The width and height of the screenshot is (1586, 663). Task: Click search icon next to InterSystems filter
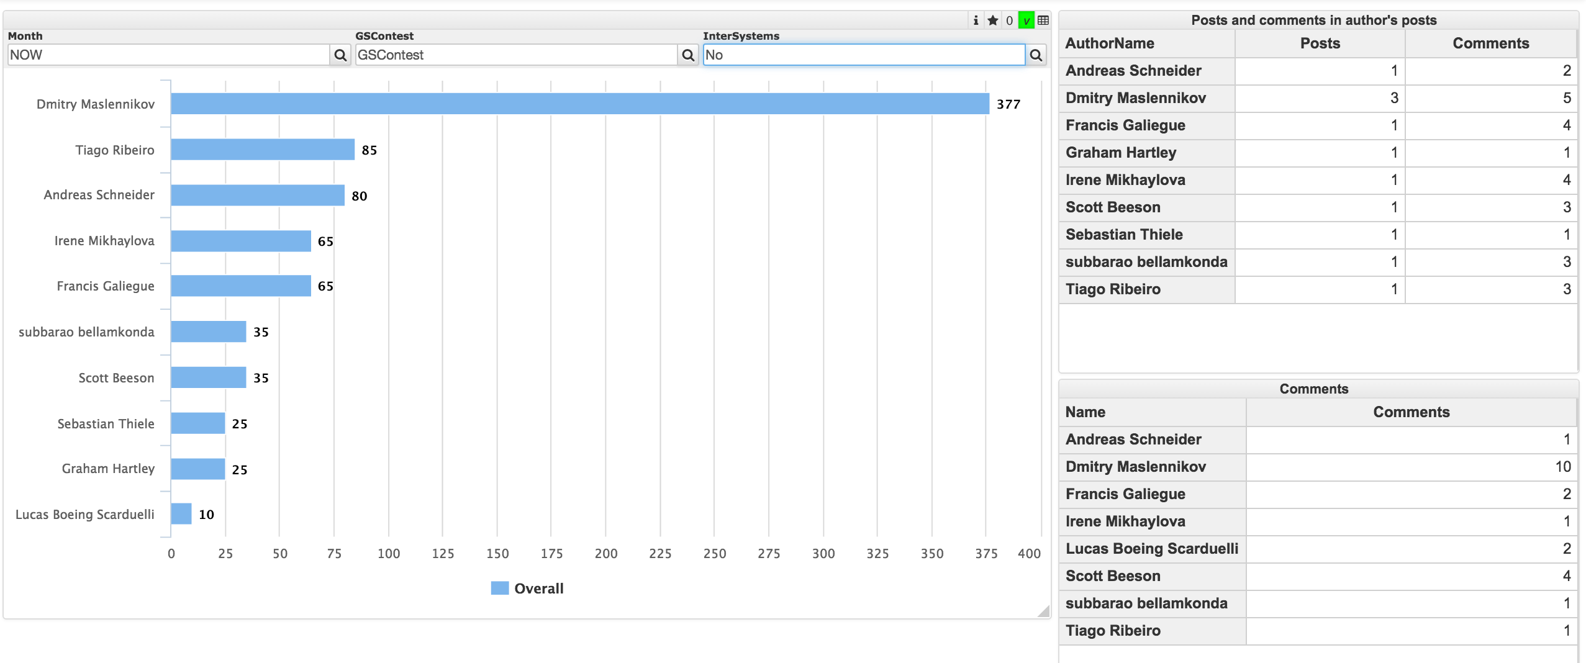coord(1036,55)
